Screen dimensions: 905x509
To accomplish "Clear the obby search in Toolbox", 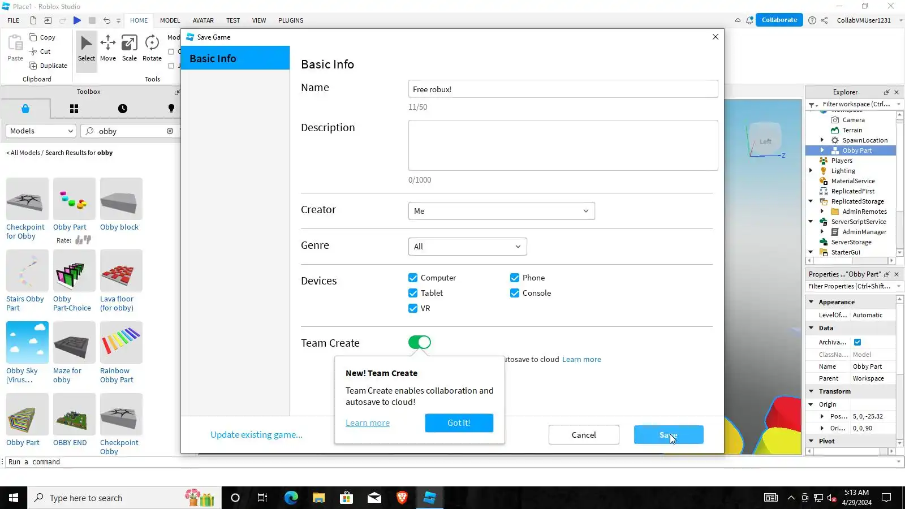I will pyautogui.click(x=170, y=131).
